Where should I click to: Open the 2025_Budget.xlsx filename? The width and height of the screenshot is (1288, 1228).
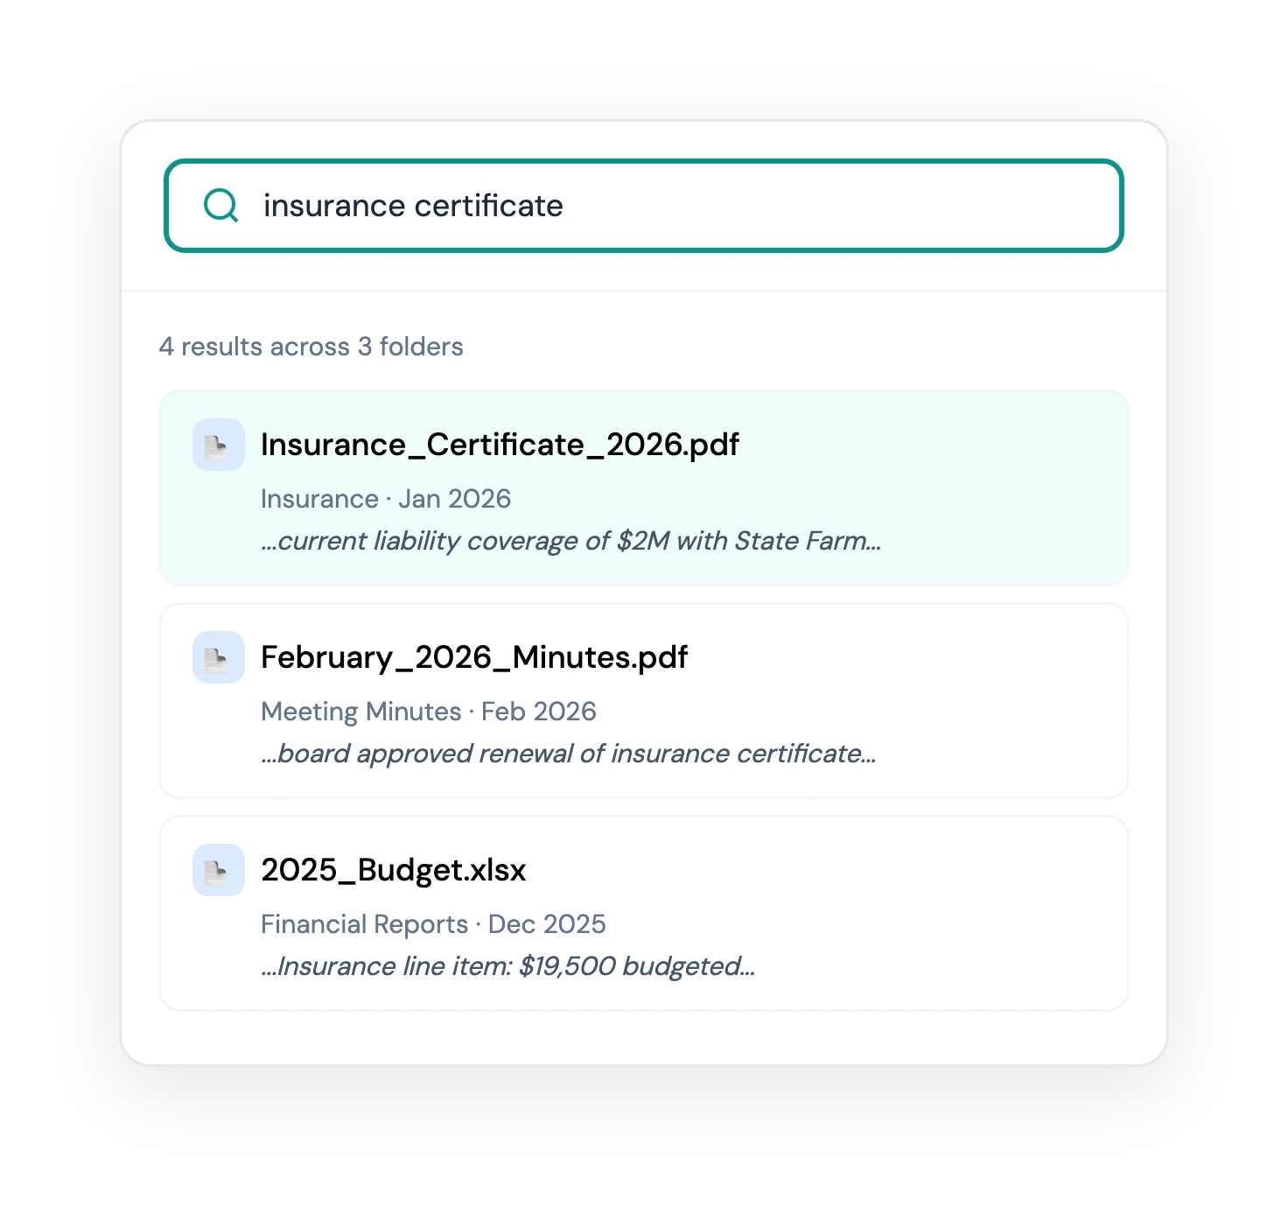point(394,870)
